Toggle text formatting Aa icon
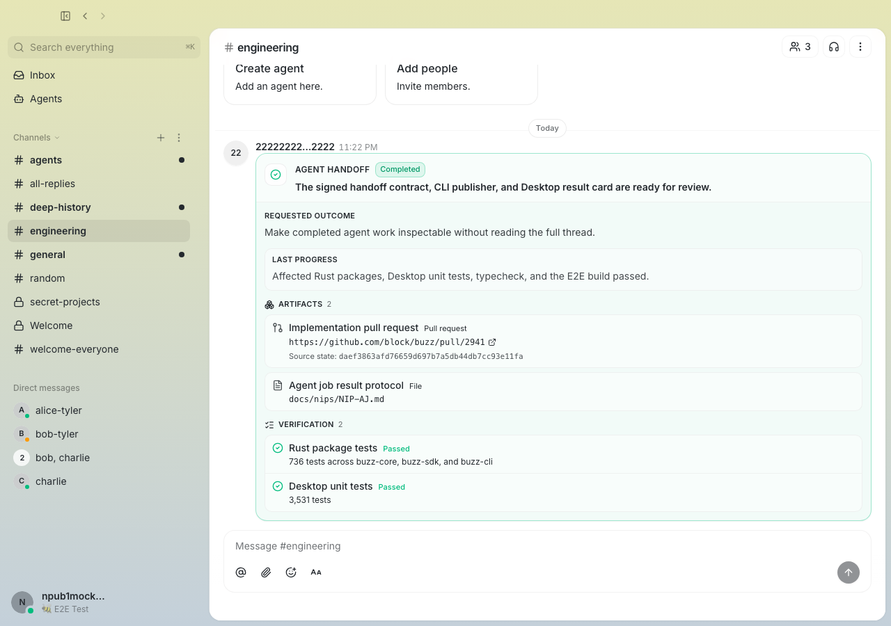Screen dimensions: 891x626 [316, 572]
